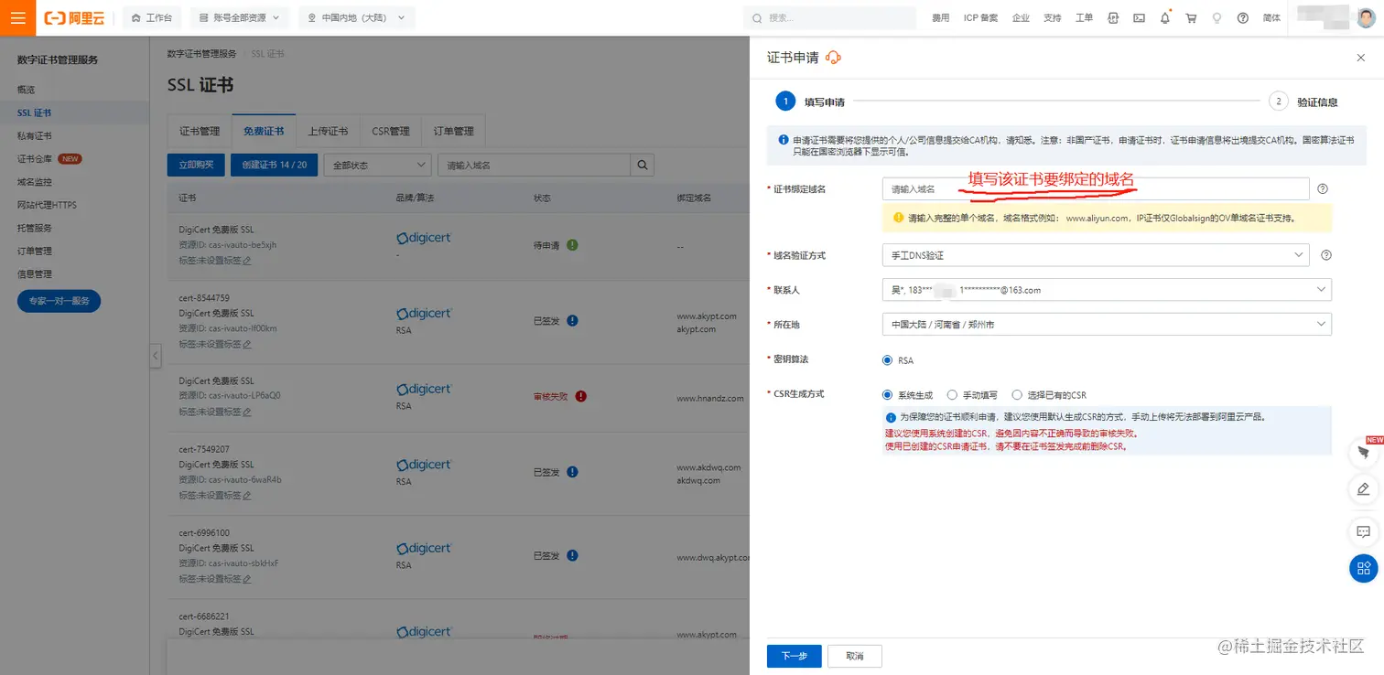The image size is (1384, 675).
Task: Click the 立即购买 button
Action: [196, 165]
